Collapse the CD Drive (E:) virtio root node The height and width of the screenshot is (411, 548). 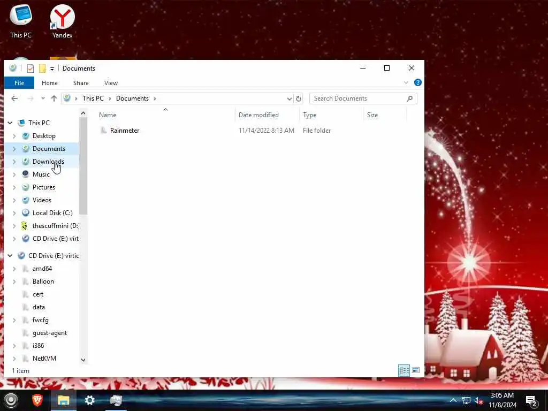tap(10, 256)
